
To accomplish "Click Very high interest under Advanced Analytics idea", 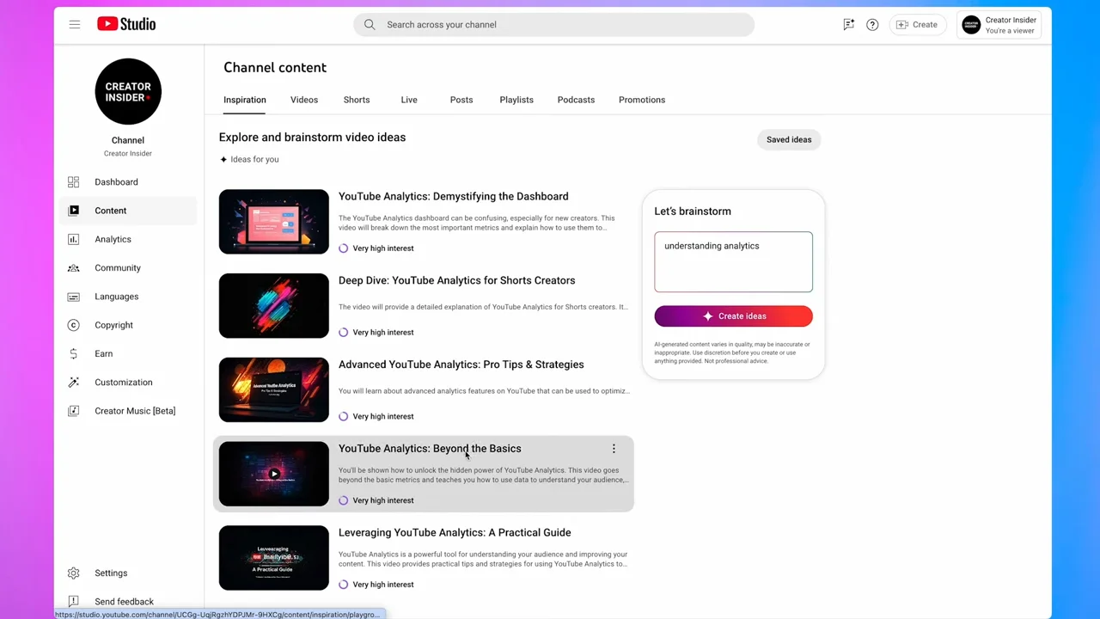I will (x=382, y=416).
